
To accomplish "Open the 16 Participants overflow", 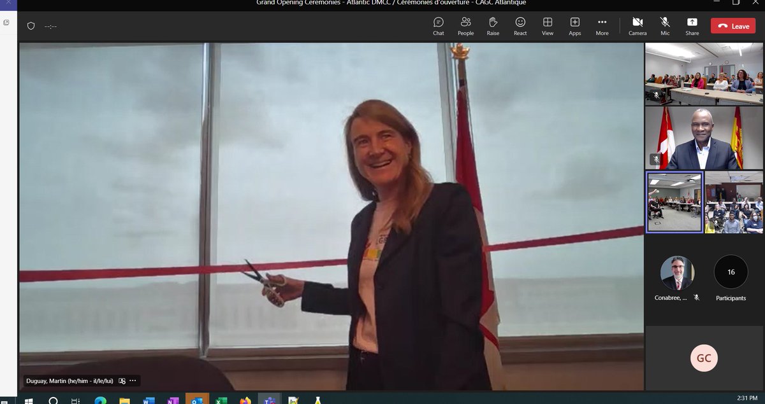I will point(731,272).
